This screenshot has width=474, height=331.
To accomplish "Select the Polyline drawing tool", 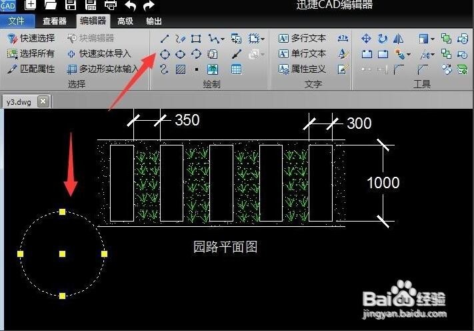I will pos(214,39).
